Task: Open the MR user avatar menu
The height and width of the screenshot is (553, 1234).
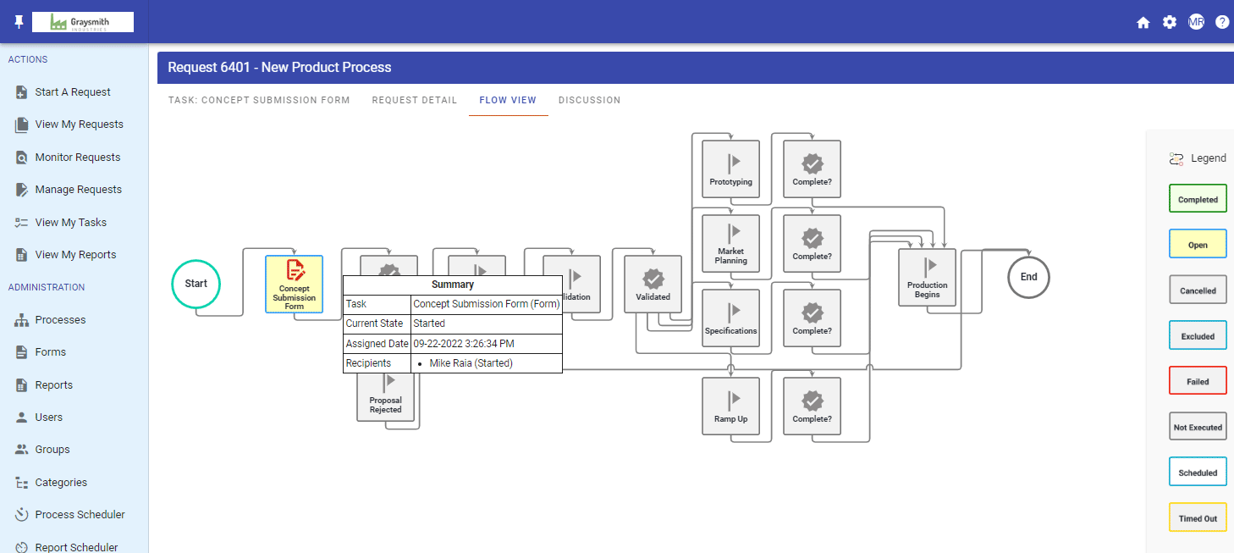Action: 1196,21
